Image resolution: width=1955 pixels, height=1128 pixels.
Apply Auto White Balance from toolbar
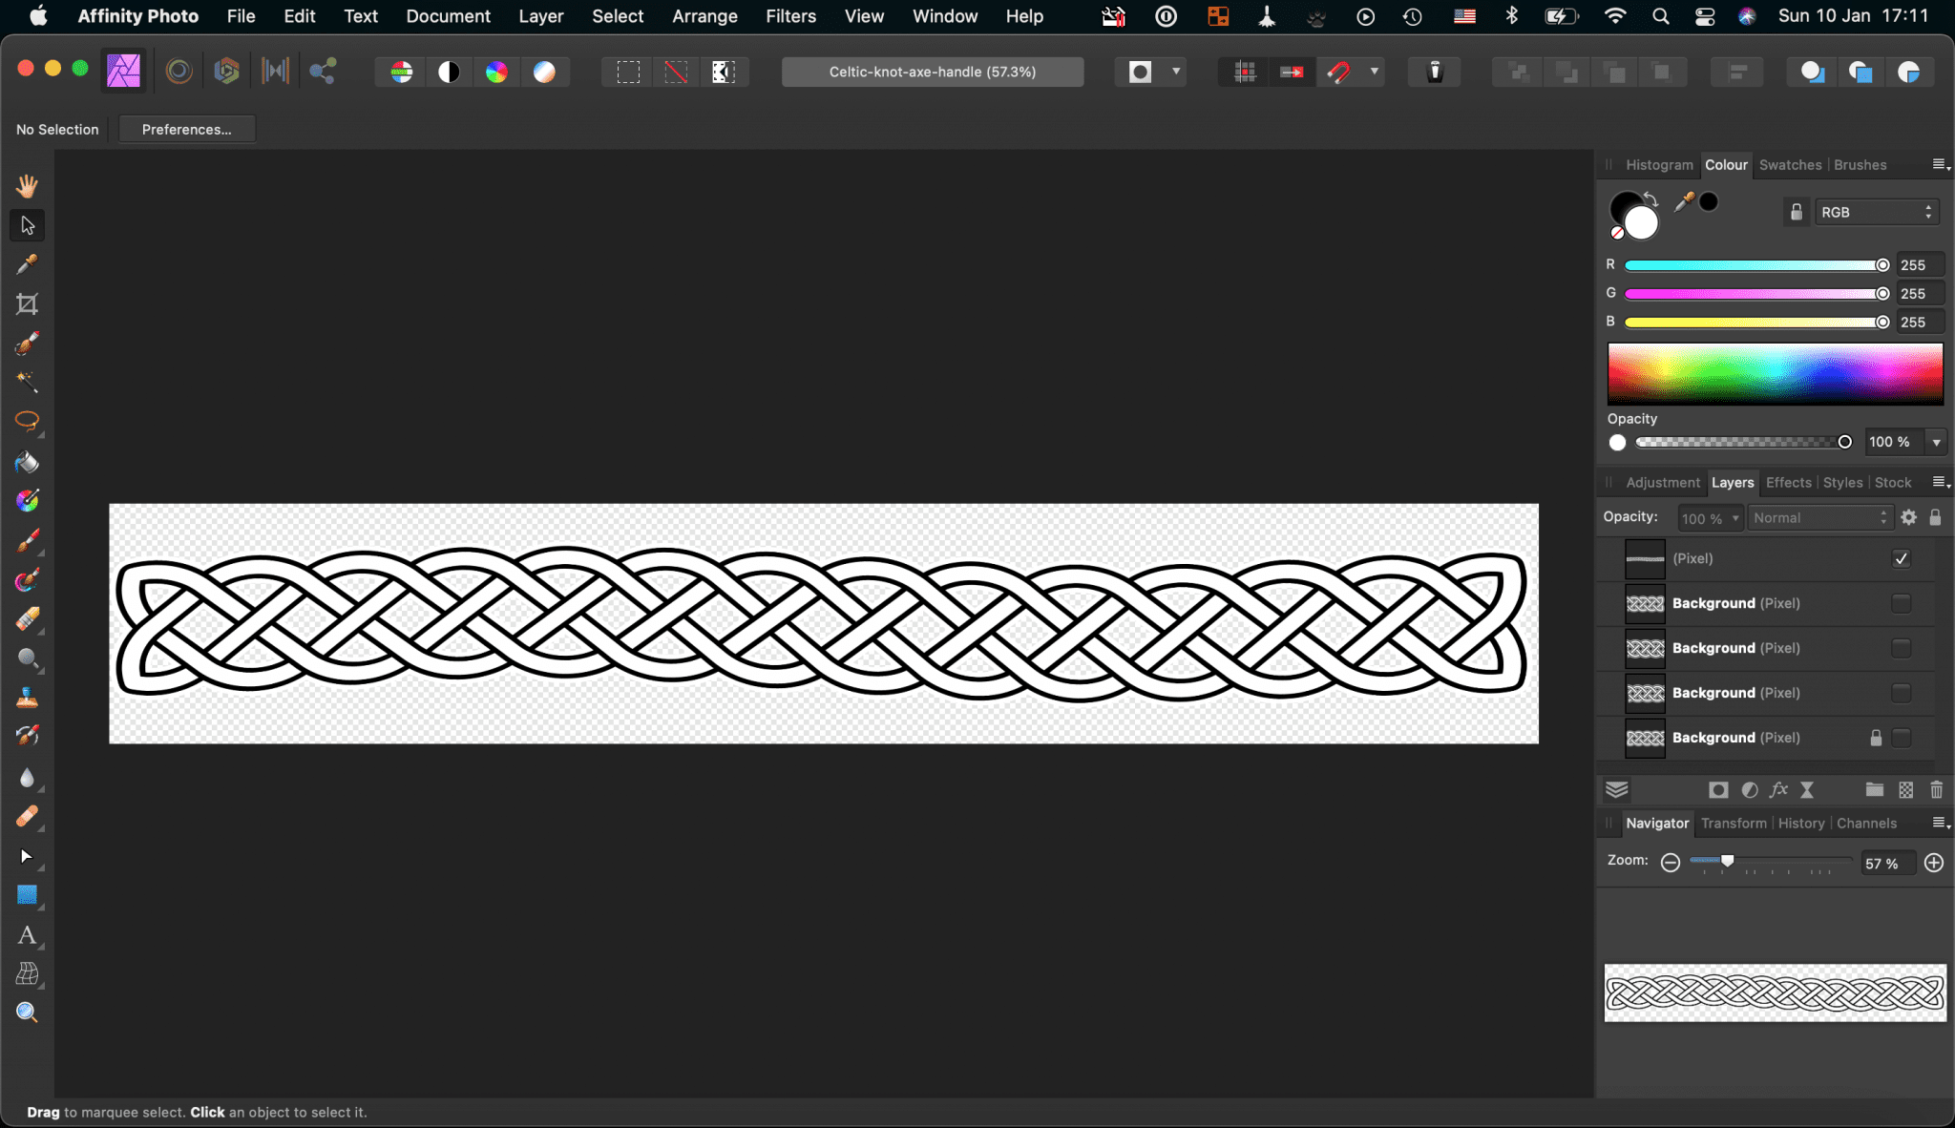coord(544,72)
